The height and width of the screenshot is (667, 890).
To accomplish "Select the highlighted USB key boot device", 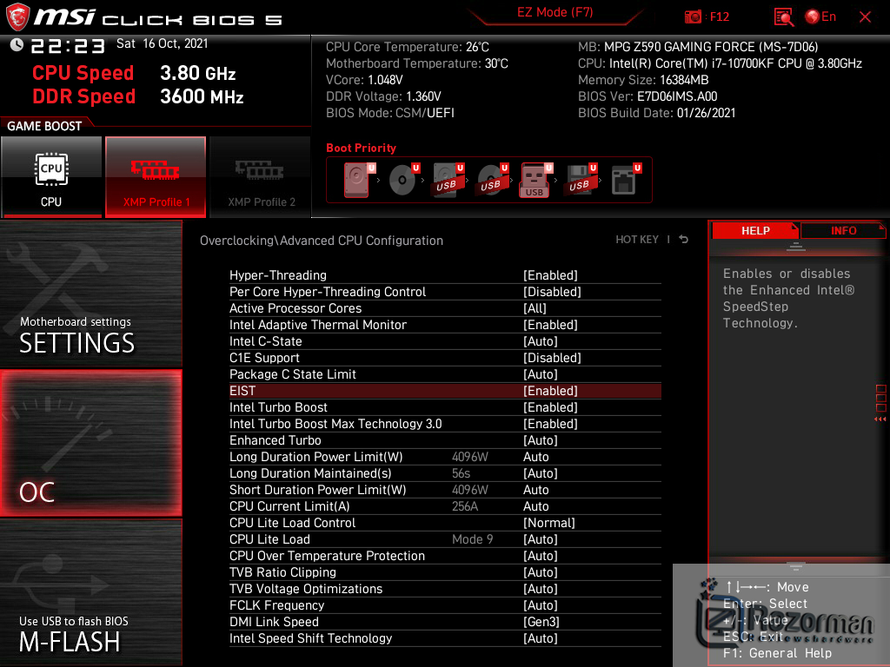I will pos(535,180).
